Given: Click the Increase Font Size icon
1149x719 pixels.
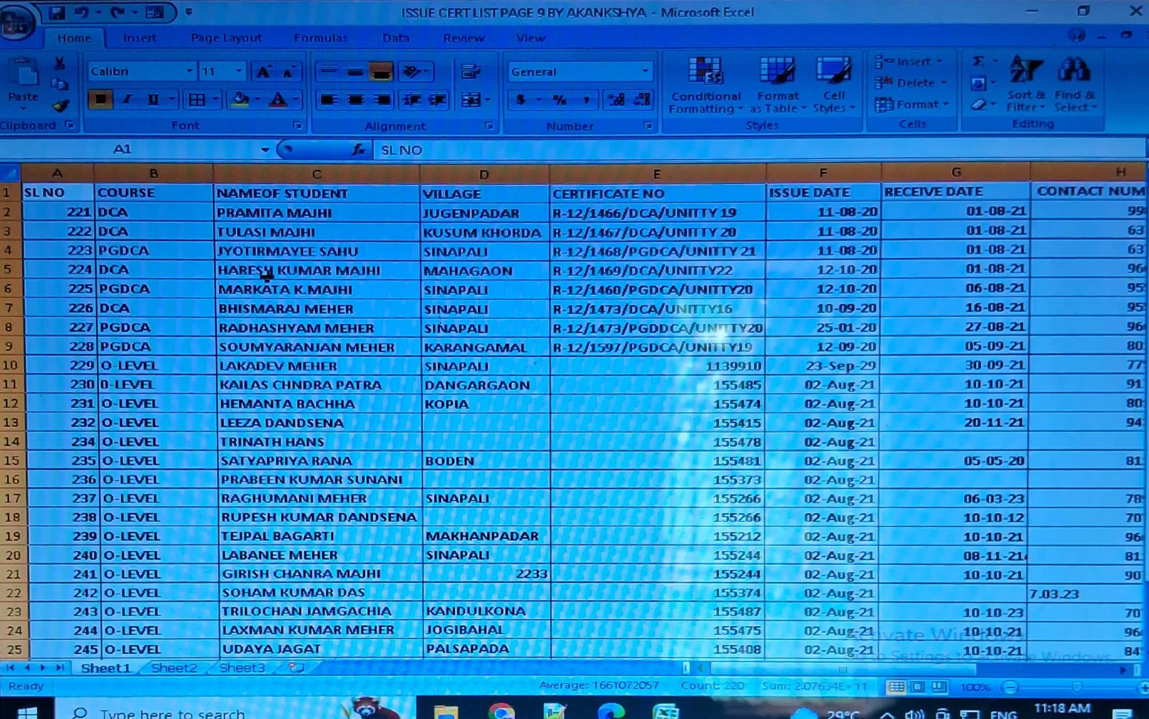Looking at the screenshot, I should pyautogui.click(x=263, y=72).
